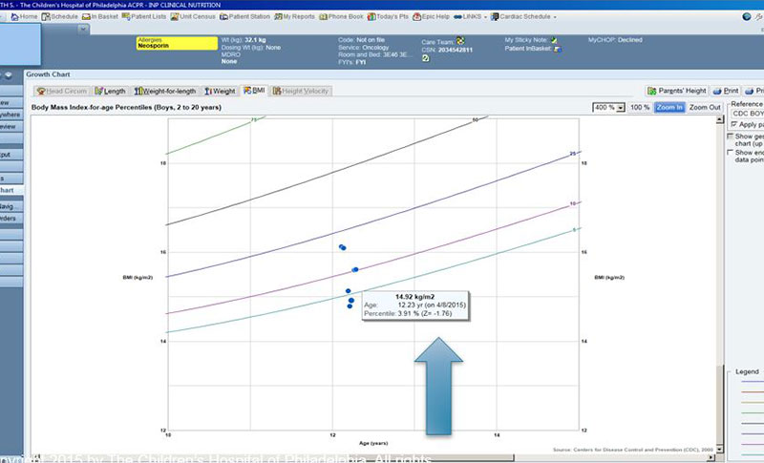Click the 'Service: Oncology' header text

[x=364, y=48]
